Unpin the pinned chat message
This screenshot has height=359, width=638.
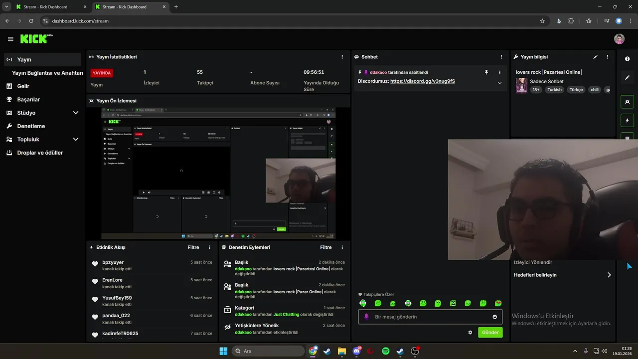pos(486,72)
